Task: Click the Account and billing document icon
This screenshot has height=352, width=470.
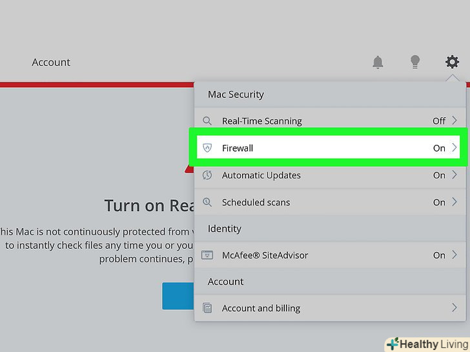Action: 207,308
